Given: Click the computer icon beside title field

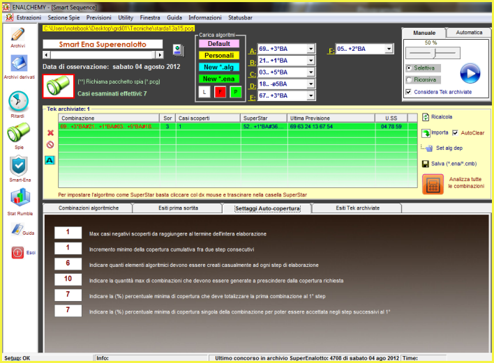Looking at the screenshot, I should tap(179, 50).
